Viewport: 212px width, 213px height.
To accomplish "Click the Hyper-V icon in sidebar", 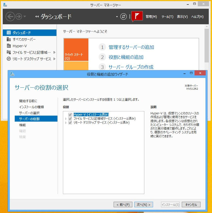I will (x=9, y=46).
